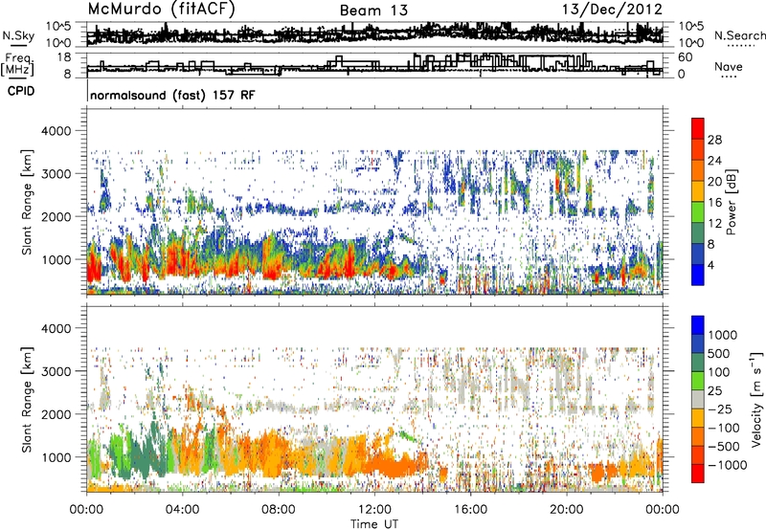Click the "28" label on power colorbar
Screen dimensions: 766x530
click(714, 140)
